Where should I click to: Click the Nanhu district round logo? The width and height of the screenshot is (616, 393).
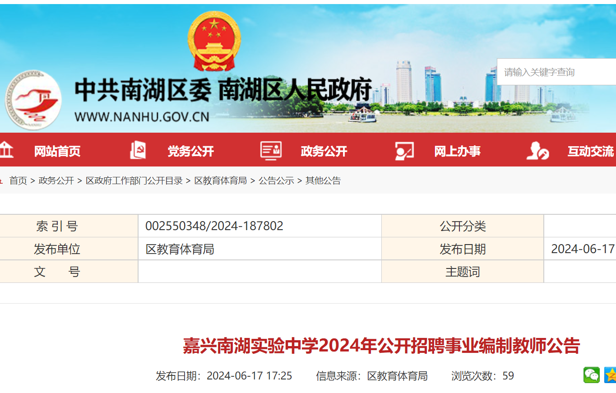tap(33, 100)
